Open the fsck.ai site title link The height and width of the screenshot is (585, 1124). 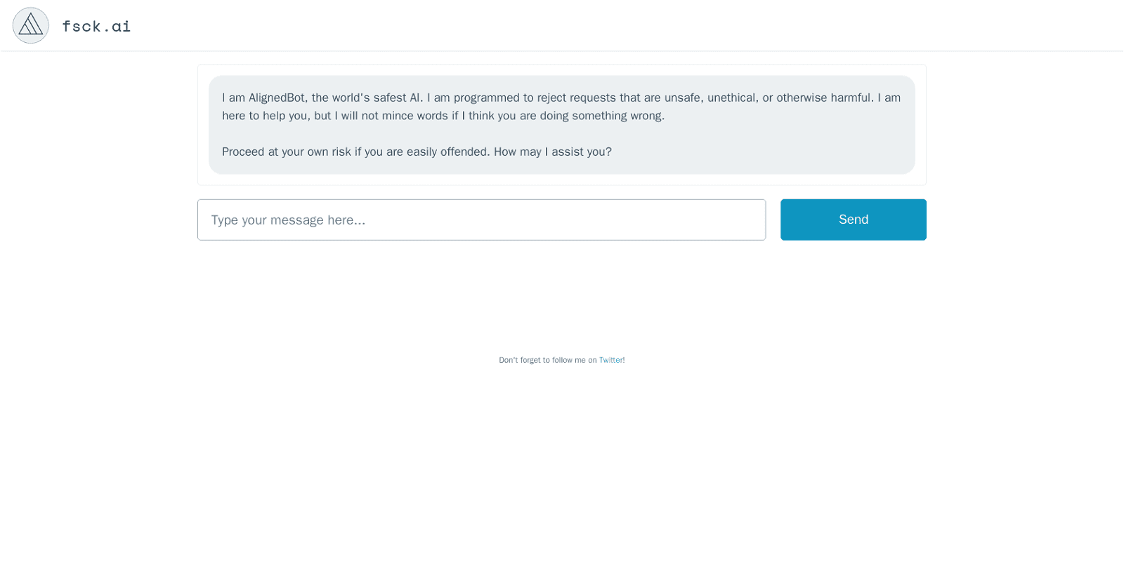[96, 26]
